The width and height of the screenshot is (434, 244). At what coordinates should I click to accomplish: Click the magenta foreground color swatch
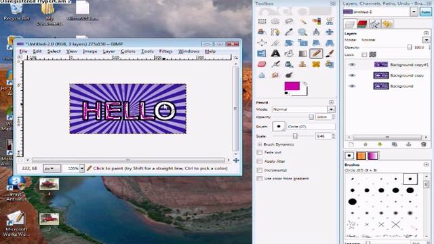click(292, 86)
